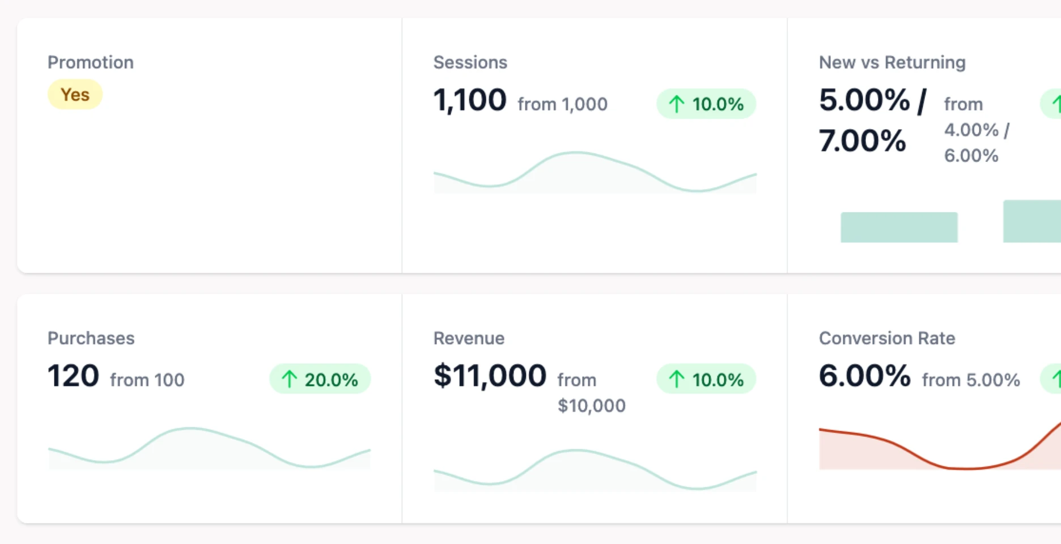Click the Sessions sparkline chart
The image size is (1061, 544).
pos(595,173)
